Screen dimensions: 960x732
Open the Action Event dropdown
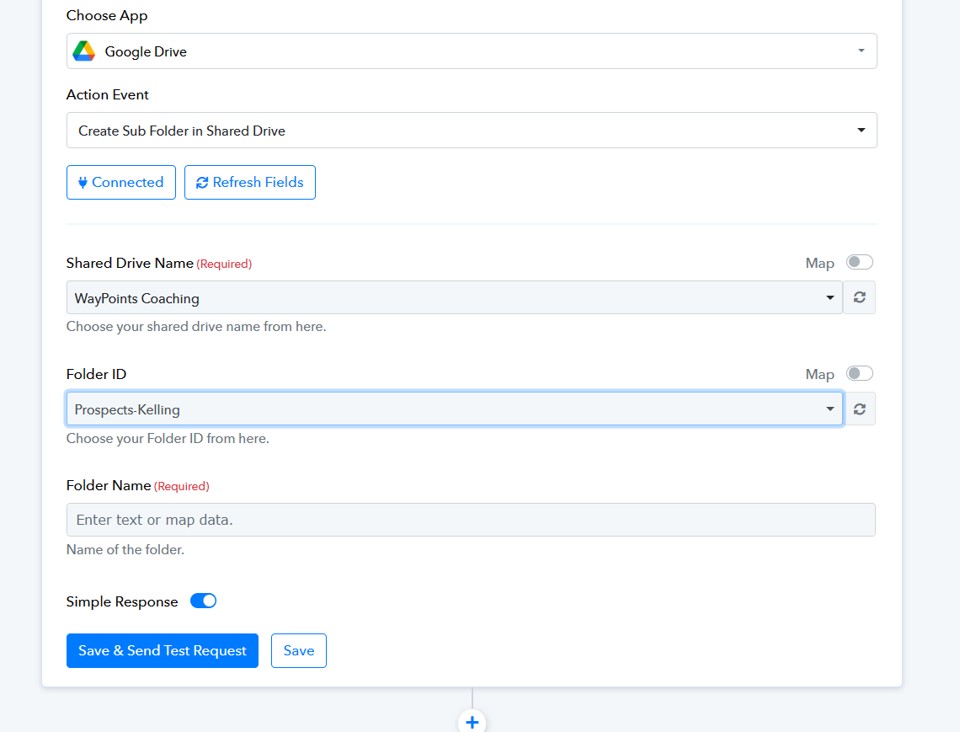pos(472,130)
